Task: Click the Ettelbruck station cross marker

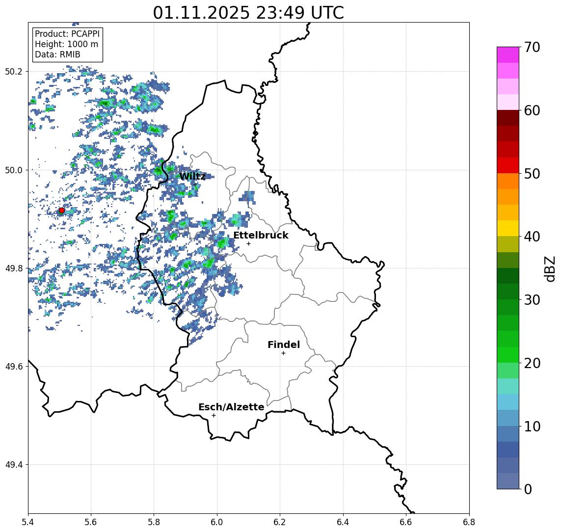Action: (x=248, y=244)
